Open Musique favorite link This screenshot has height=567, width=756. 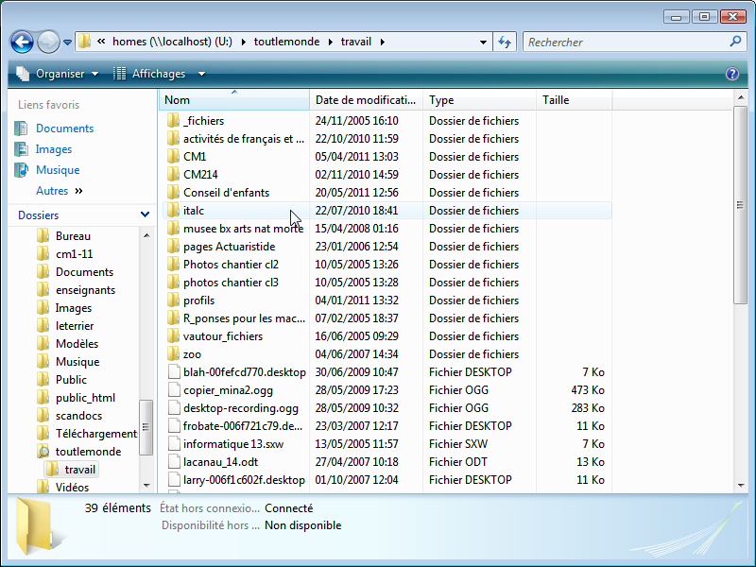pos(58,170)
